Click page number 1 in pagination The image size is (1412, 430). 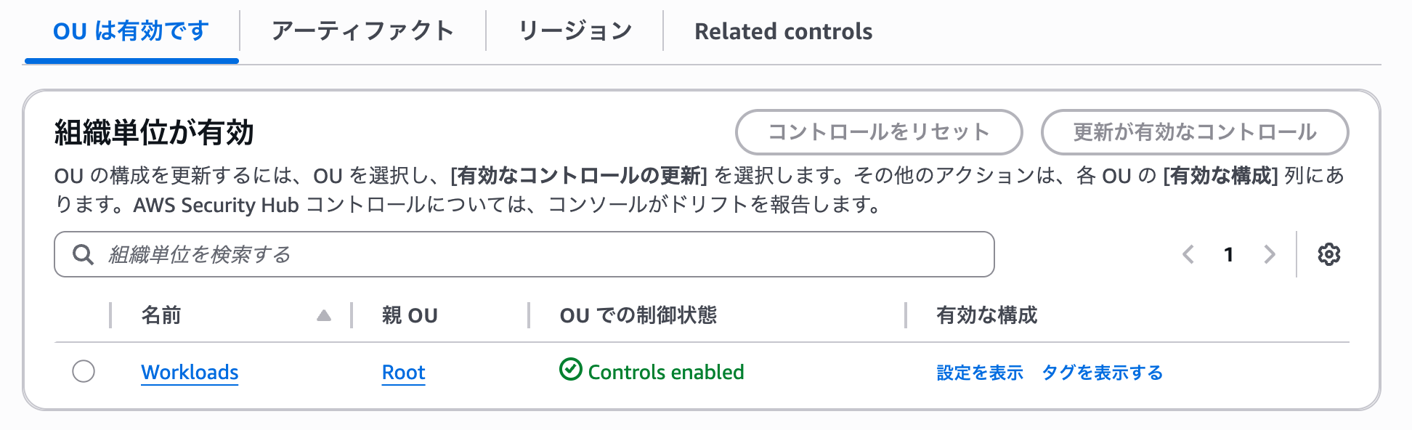1228,254
